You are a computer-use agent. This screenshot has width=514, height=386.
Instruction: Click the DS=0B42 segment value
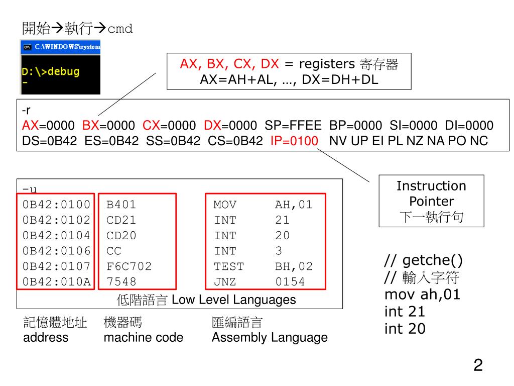coord(50,141)
